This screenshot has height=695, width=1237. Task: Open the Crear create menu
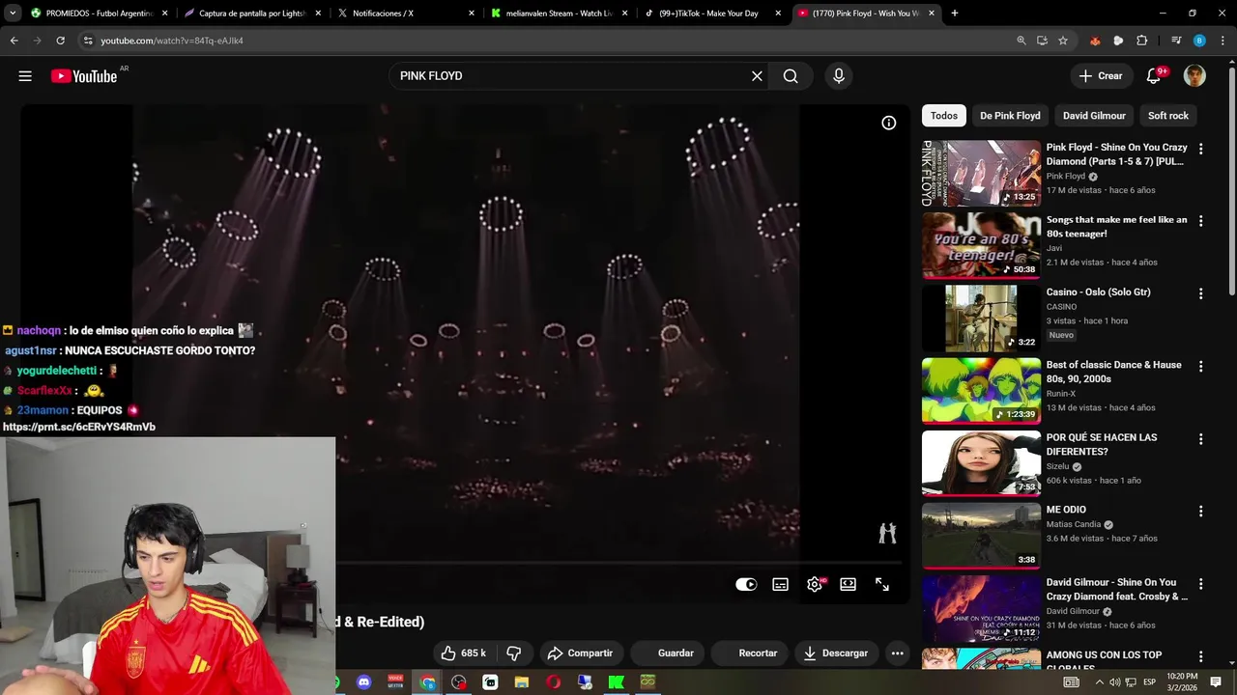pos(1101,76)
